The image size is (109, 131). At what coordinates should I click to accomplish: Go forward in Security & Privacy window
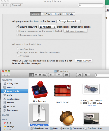(x=7, y=5)
